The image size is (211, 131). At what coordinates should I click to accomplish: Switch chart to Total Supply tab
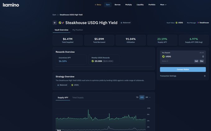pyautogui.click(x=78, y=98)
